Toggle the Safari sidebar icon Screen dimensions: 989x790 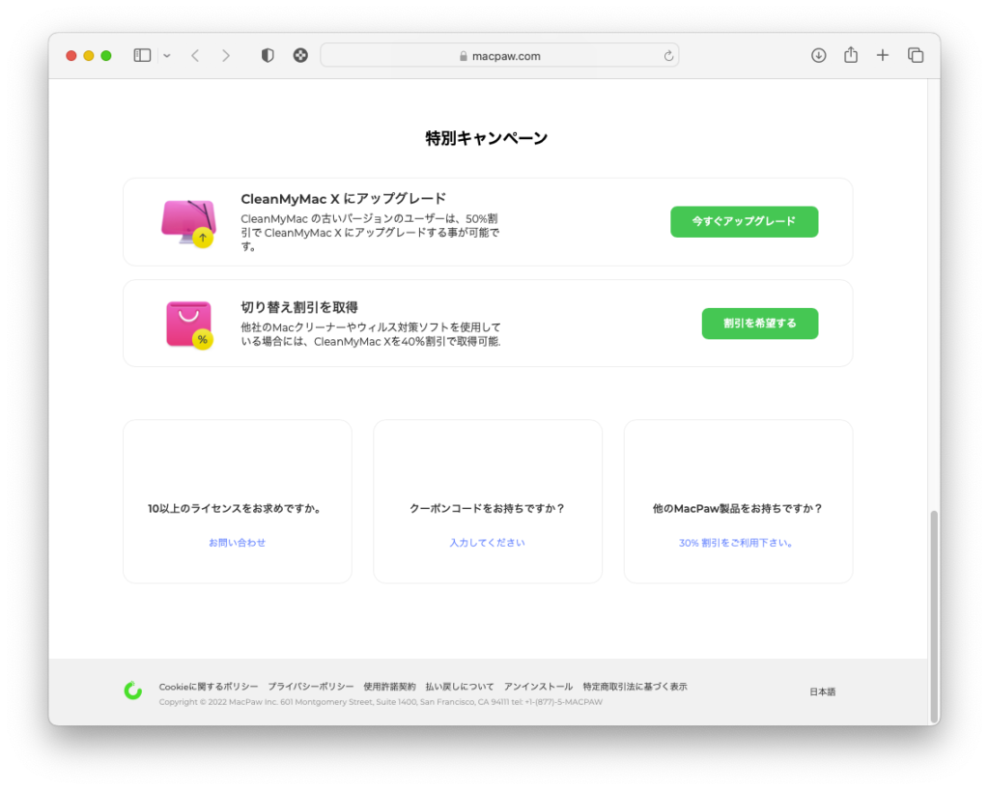pyautogui.click(x=142, y=55)
